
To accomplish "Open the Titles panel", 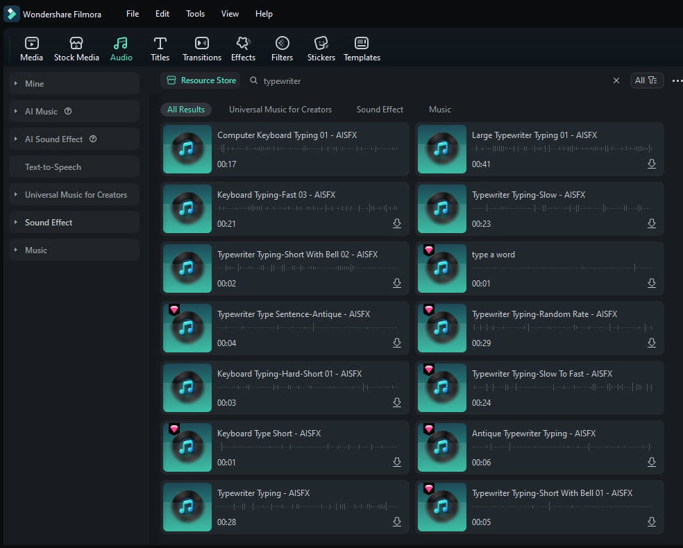I will click(160, 49).
